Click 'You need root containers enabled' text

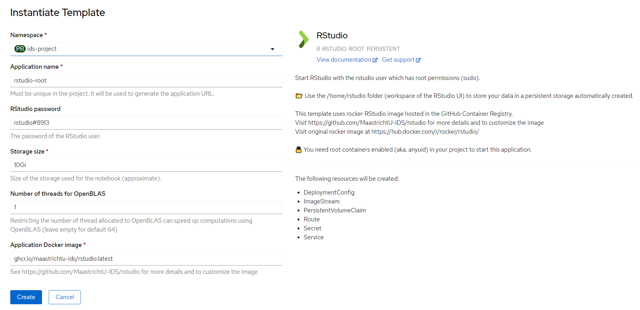[x=417, y=150]
